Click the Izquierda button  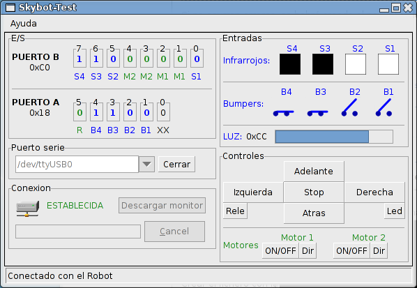coord(253,192)
